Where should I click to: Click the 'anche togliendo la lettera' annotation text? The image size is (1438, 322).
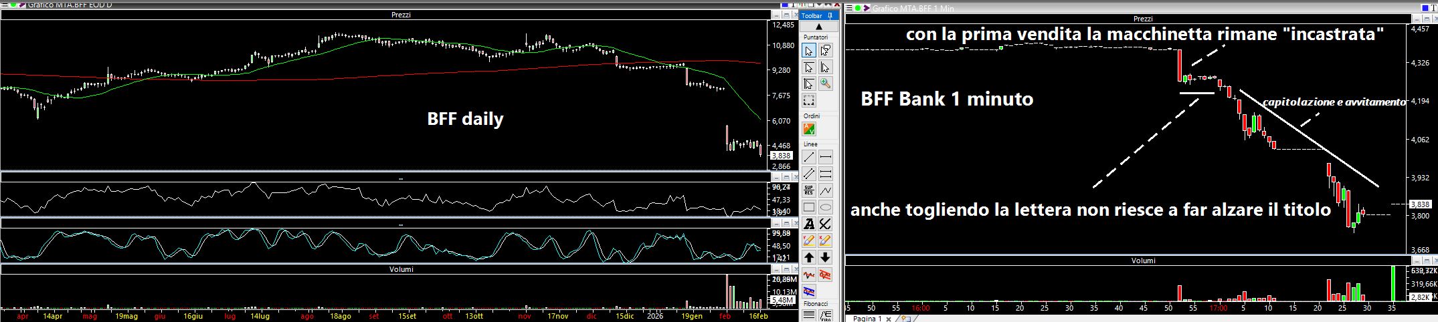[x=1091, y=210]
